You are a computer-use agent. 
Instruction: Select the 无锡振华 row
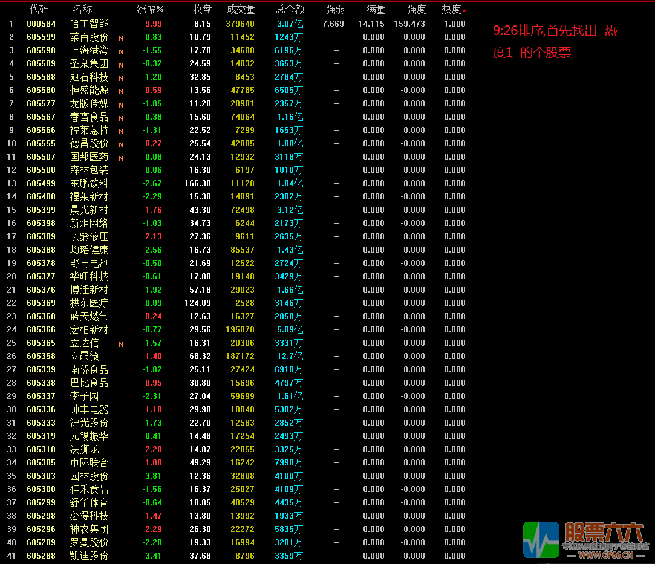pyautogui.click(x=236, y=436)
